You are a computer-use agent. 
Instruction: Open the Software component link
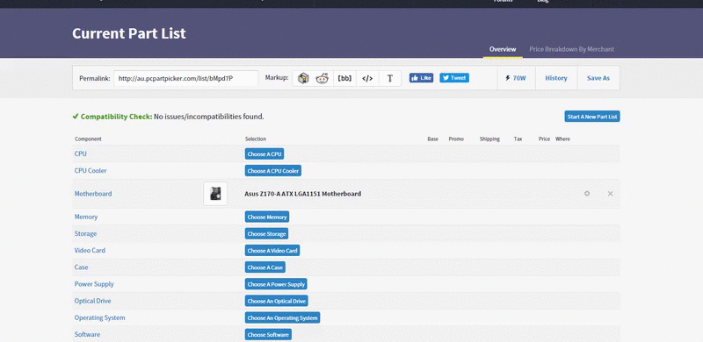[x=87, y=334]
